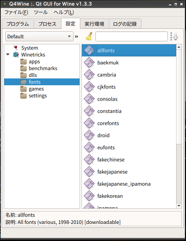Click the dlls folder icon
186x241 pixels.
(23, 75)
